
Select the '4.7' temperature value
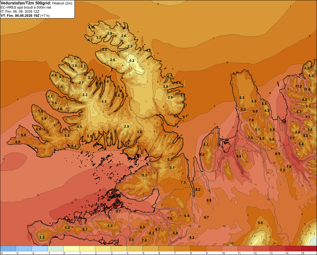pyautogui.click(x=170, y=76)
